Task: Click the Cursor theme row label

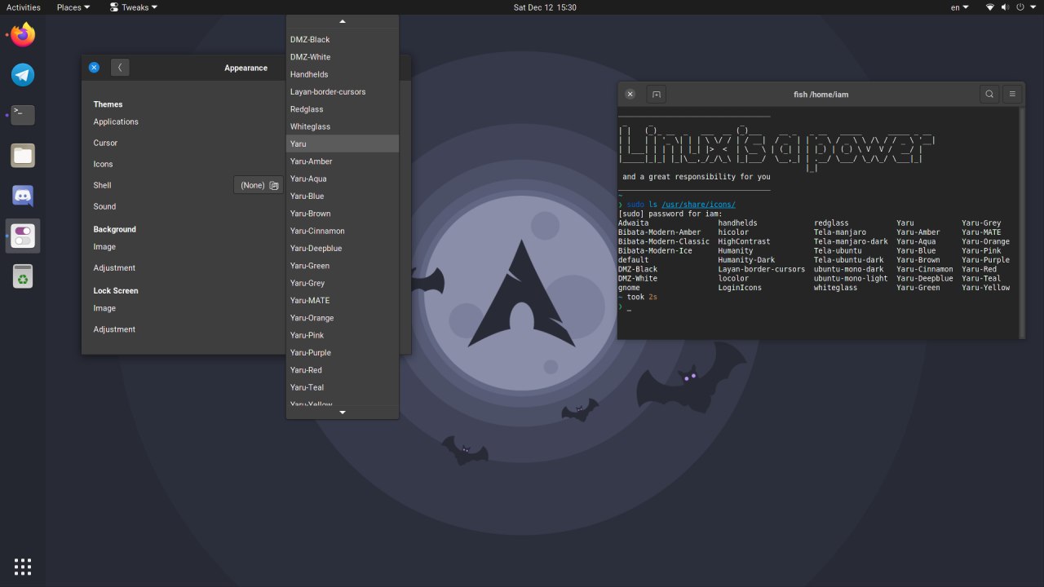Action: click(x=105, y=143)
